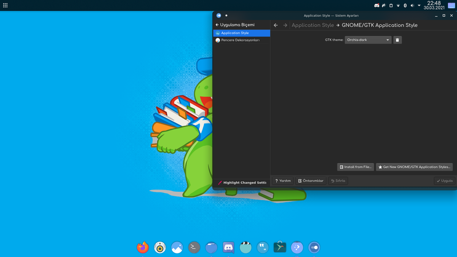The image size is (457, 257).
Task: Open the clock and date widget
Action: pyautogui.click(x=434, y=6)
